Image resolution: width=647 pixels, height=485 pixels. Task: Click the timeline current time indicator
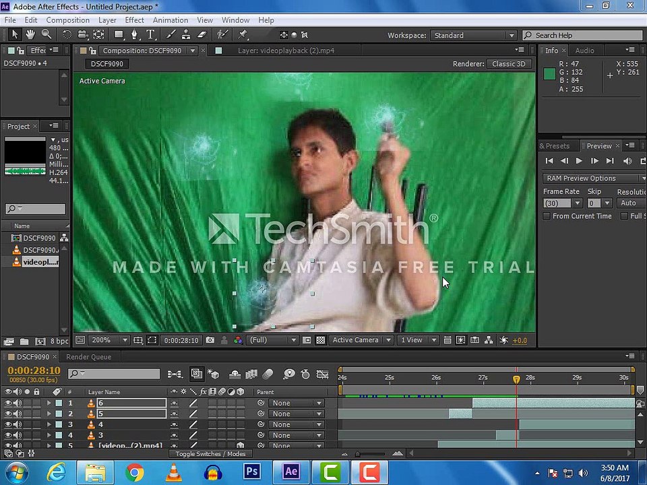(x=516, y=379)
